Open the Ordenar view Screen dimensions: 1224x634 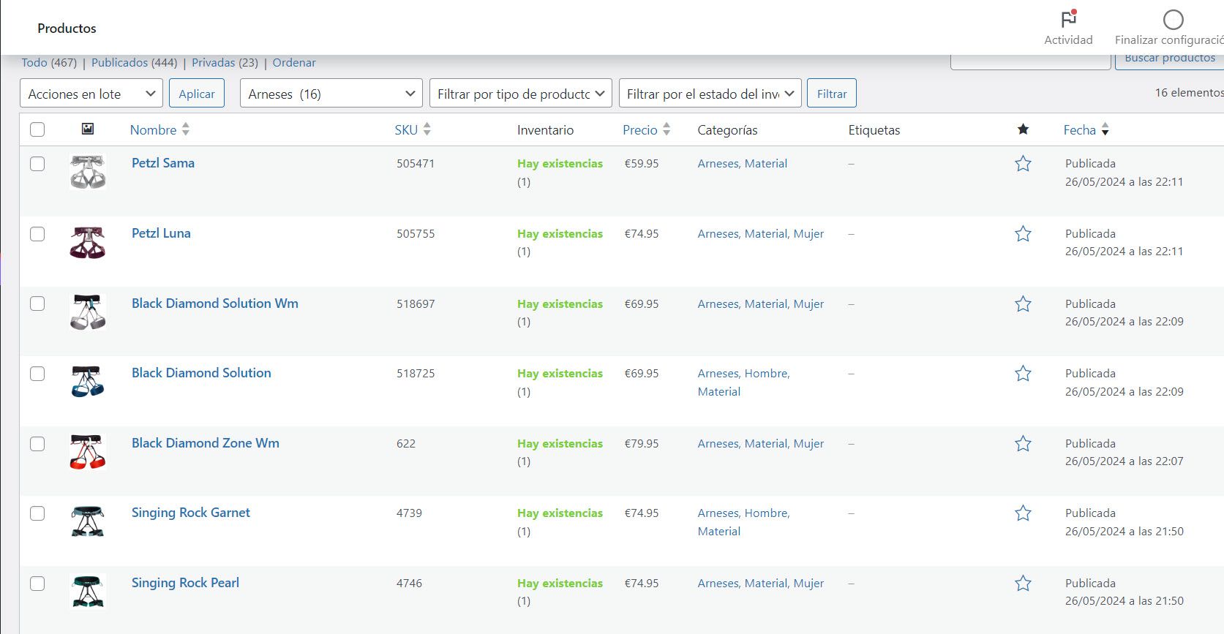point(294,63)
